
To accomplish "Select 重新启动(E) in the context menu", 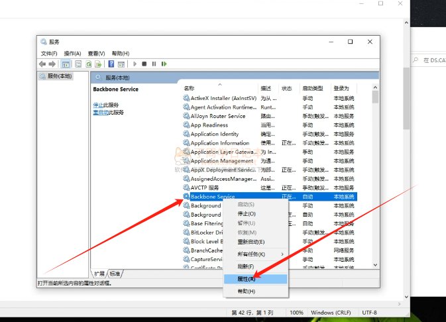I will coord(251,242).
